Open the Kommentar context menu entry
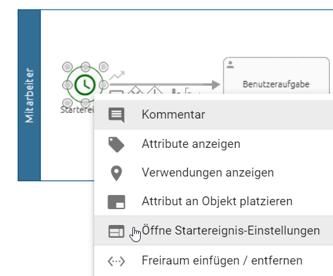333x276 pixels. [x=213, y=114]
